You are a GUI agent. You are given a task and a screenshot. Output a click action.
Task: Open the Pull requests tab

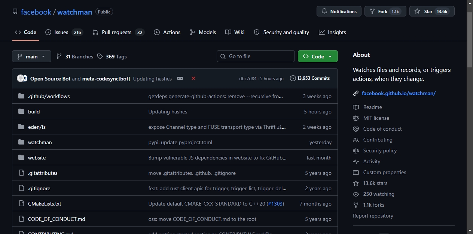pyautogui.click(x=118, y=32)
